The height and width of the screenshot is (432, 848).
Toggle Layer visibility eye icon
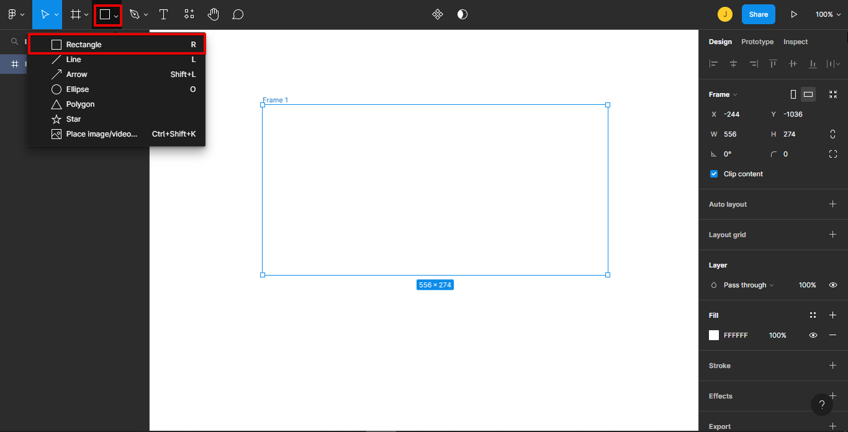click(x=832, y=285)
